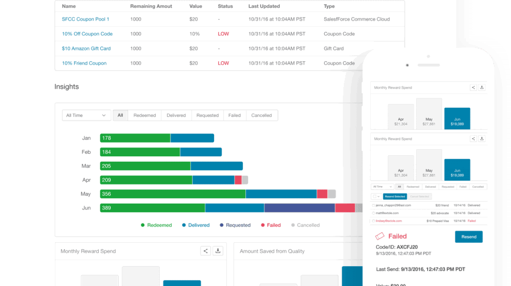Tick the select-all checkbox next to Resend Selected

(375, 196)
